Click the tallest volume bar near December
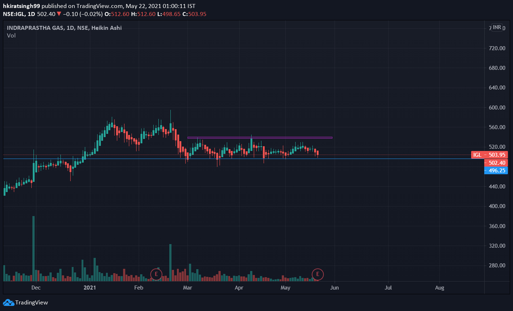Image resolution: width=513 pixels, height=311 pixels. (x=33, y=249)
